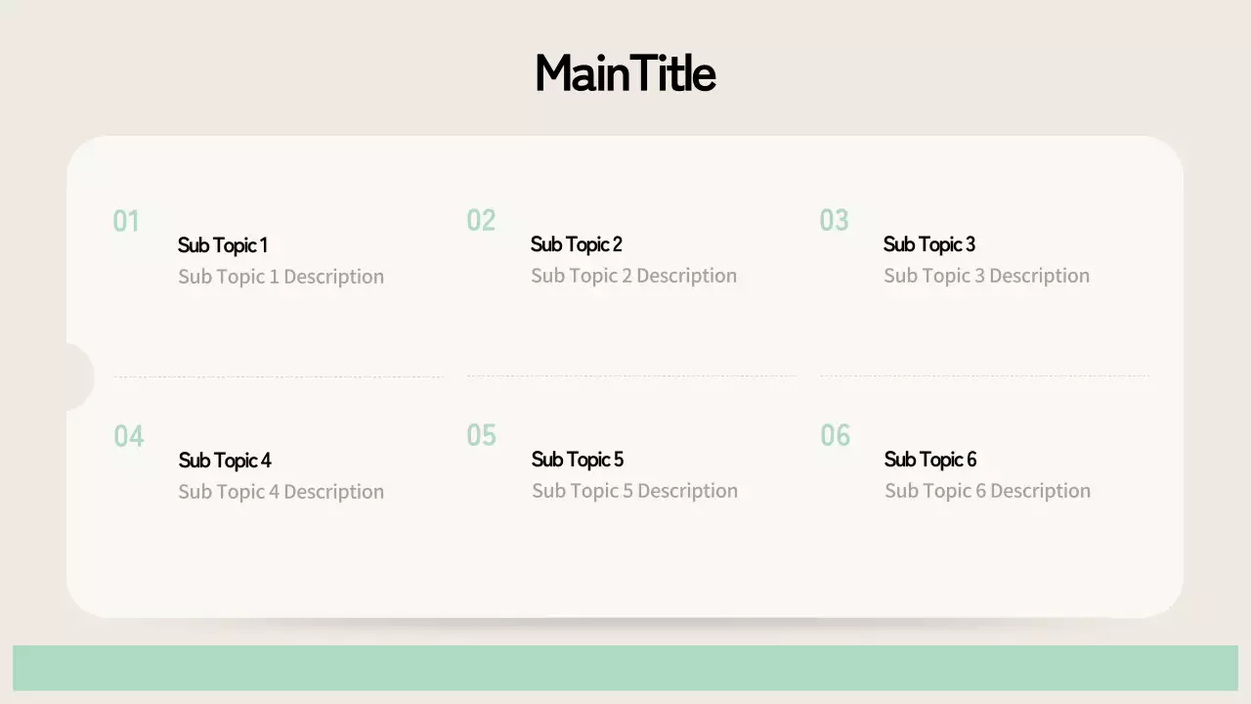Image resolution: width=1251 pixels, height=704 pixels.
Task: Select the number 04 label
Action: click(128, 436)
